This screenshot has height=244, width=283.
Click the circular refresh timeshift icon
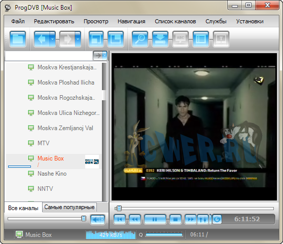[217, 219]
